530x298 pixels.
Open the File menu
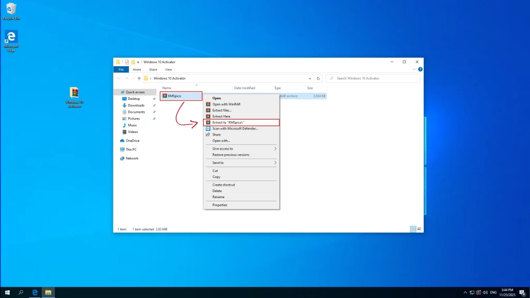click(121, 69)
